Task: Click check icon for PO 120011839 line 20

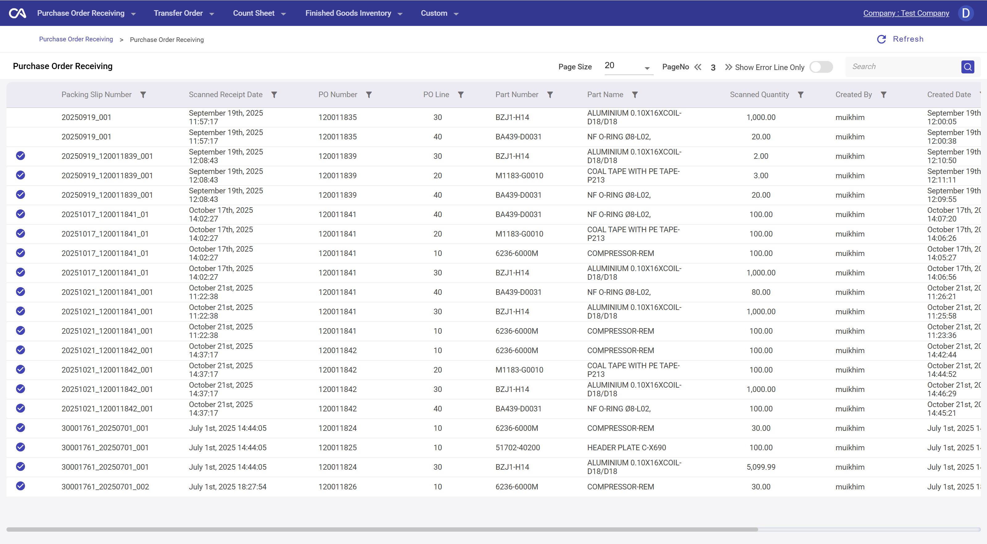Action: coord(21,175)
